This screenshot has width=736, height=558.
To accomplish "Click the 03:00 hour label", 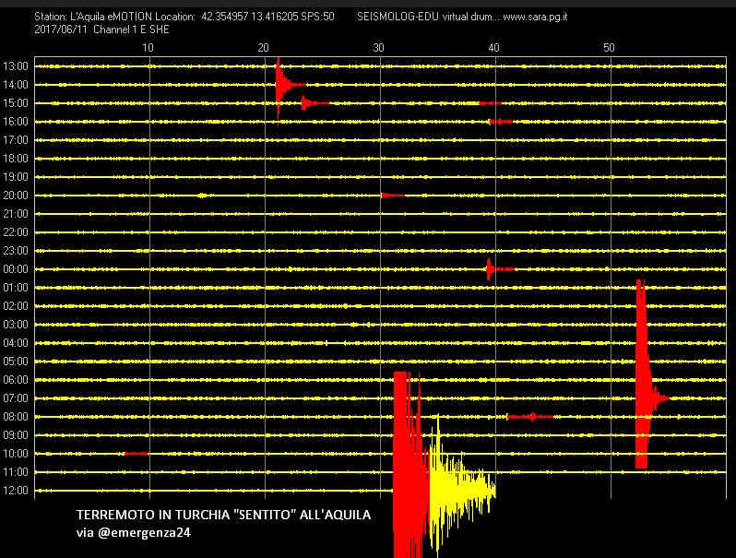I will pos(16,325).
